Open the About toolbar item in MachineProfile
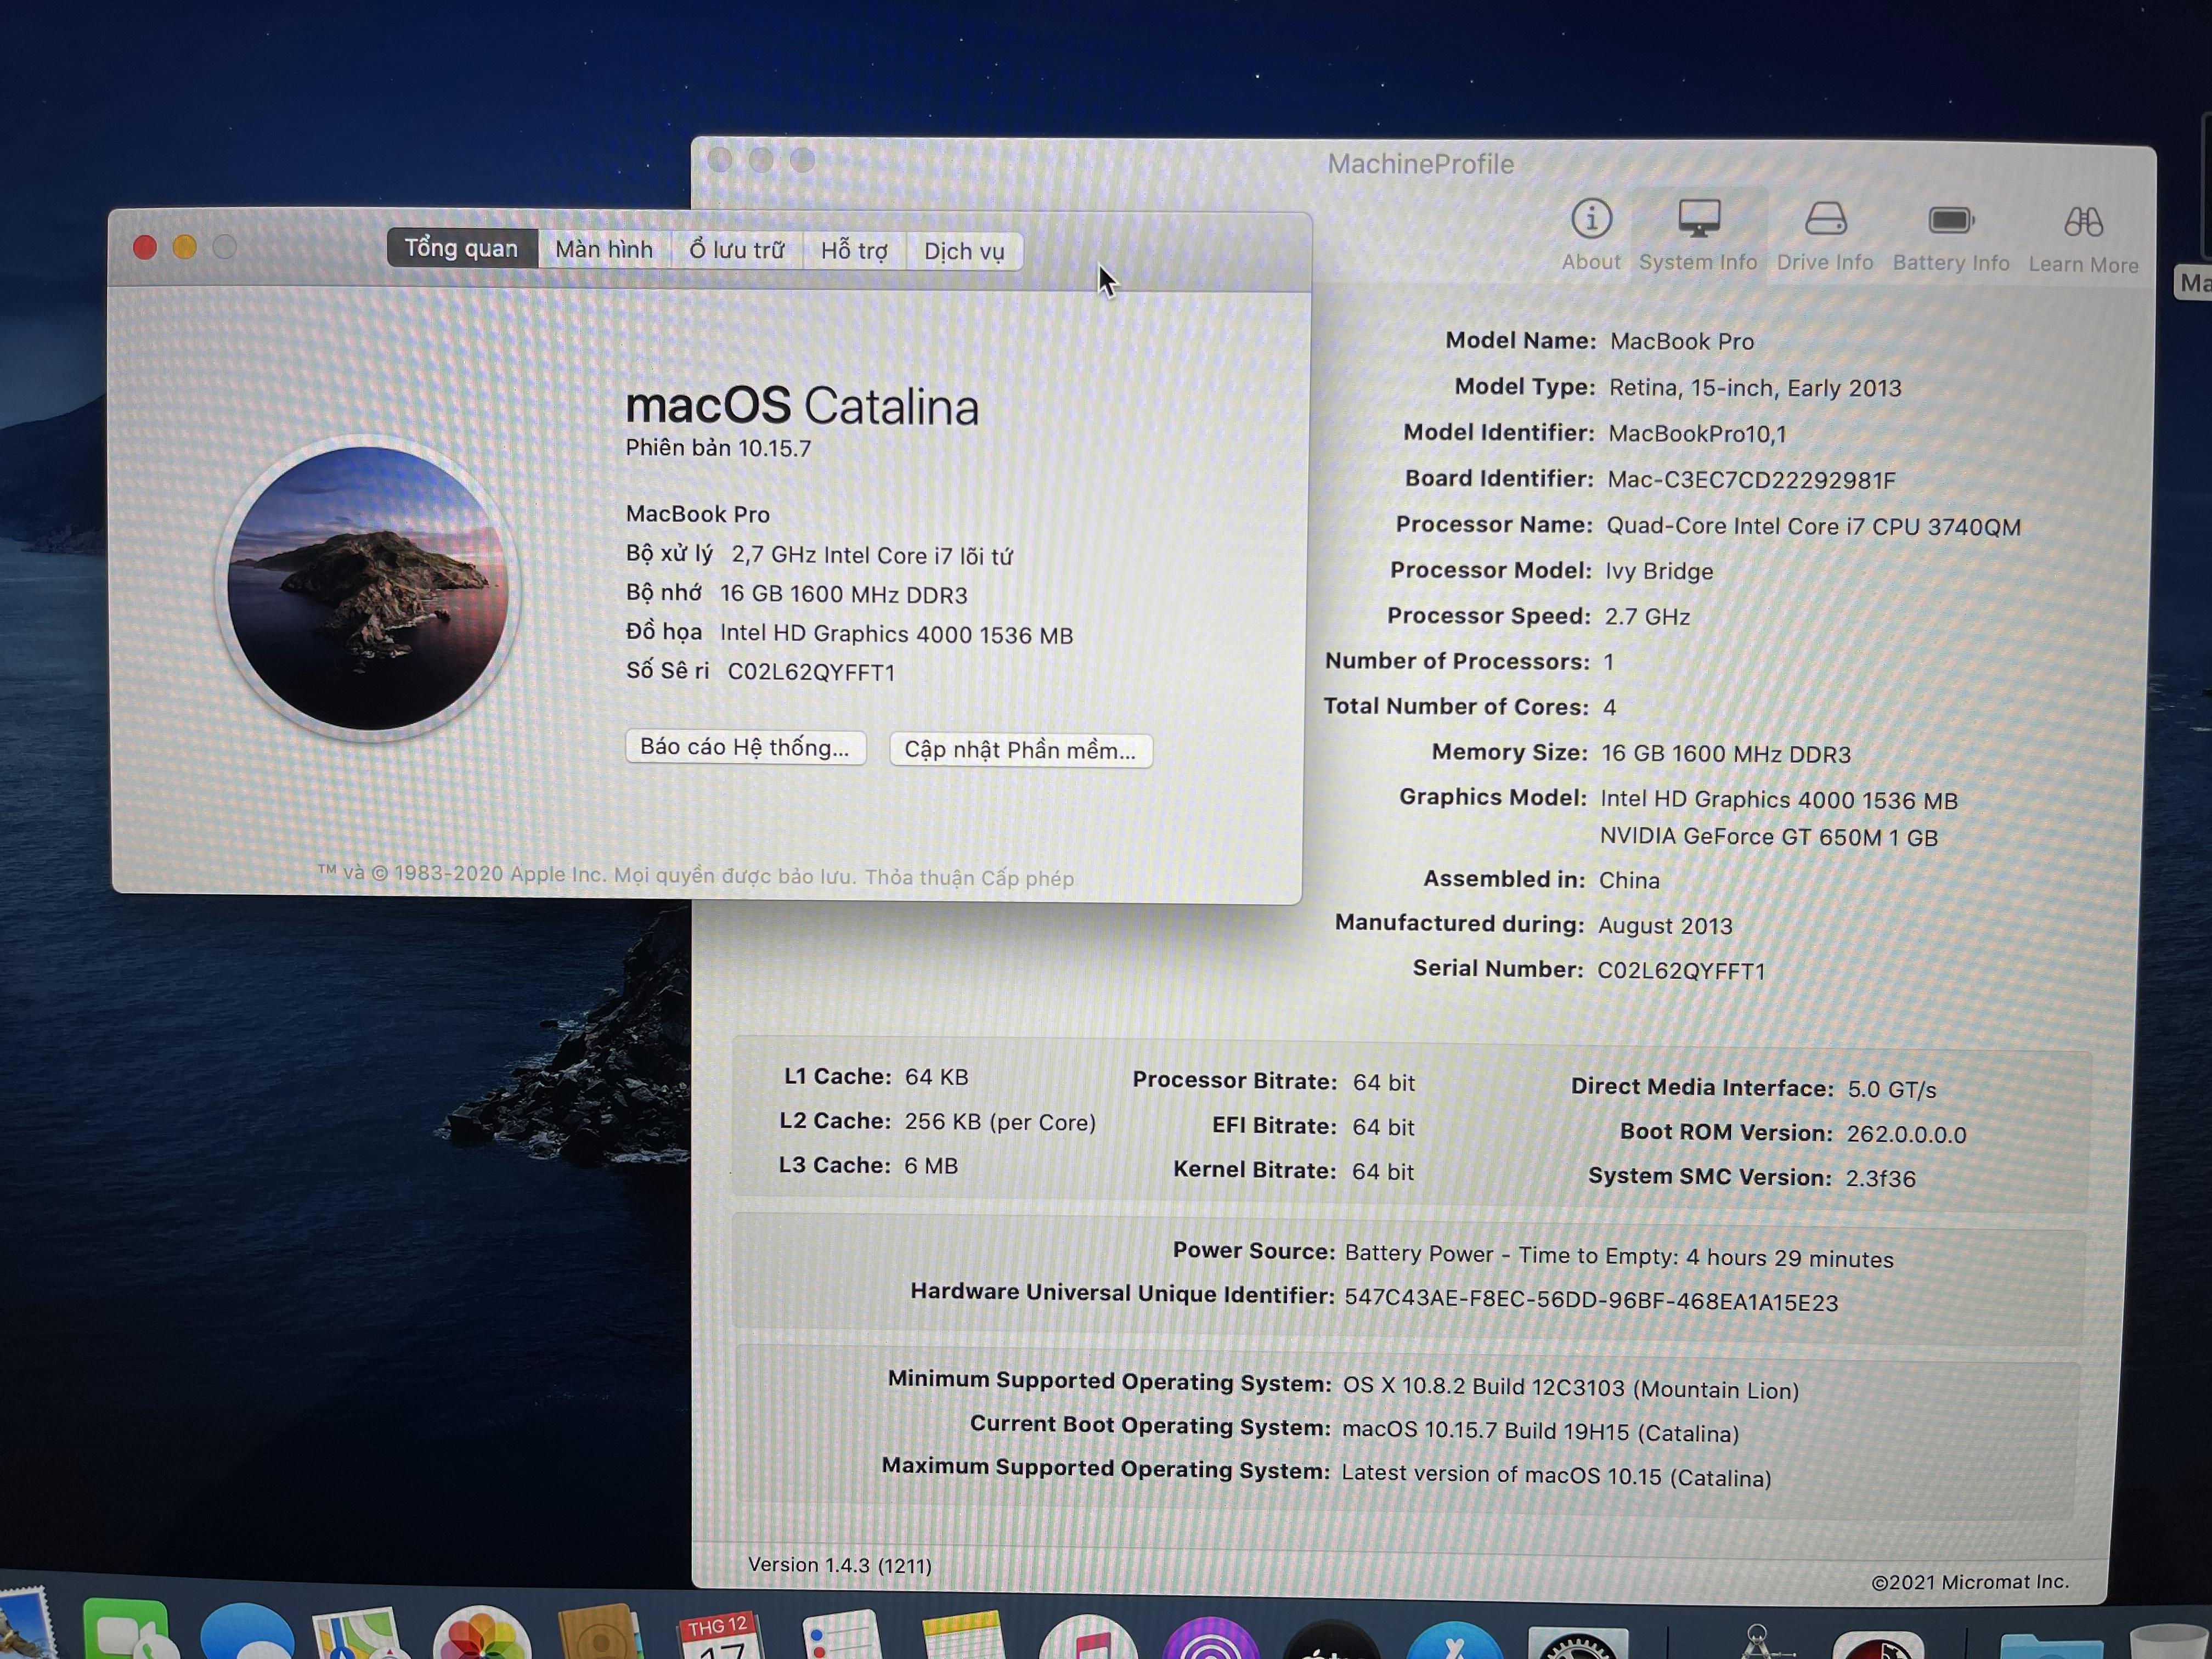 (x=1590, y=236)
